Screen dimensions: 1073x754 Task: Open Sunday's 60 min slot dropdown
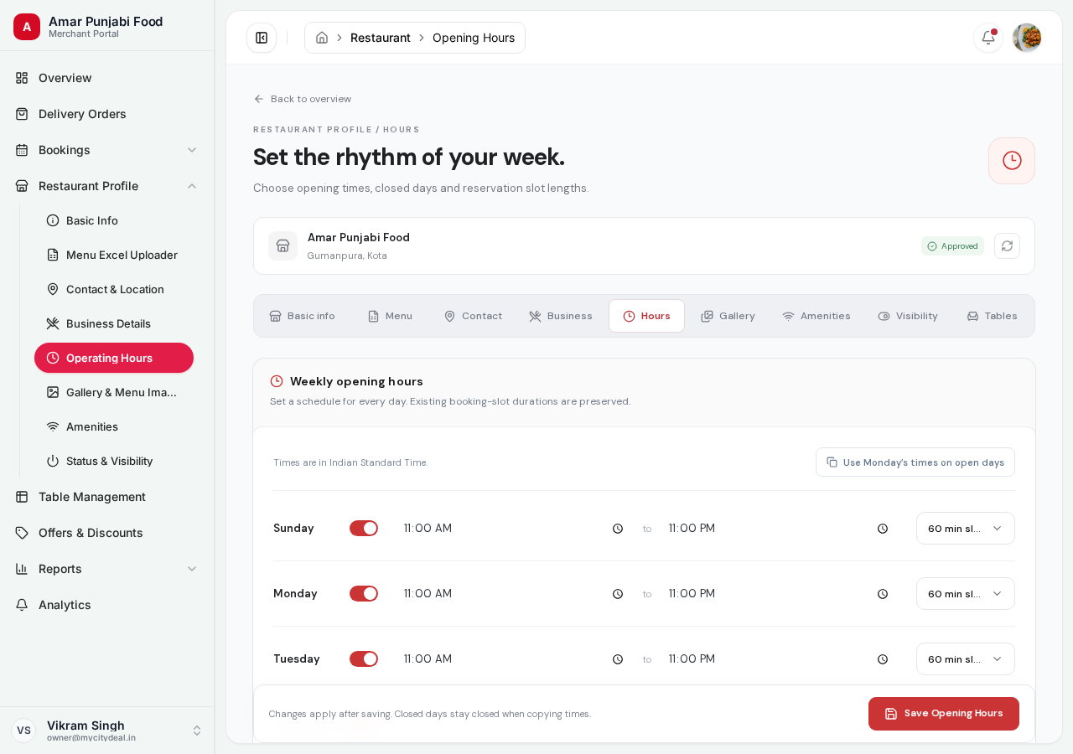[966, 529]
